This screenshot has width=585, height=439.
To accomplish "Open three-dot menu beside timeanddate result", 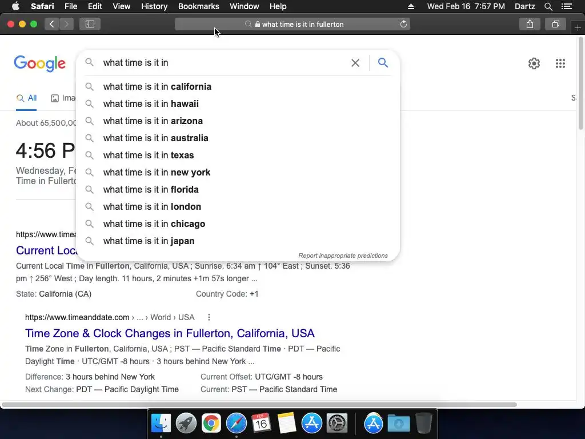I will pos(209,317).
